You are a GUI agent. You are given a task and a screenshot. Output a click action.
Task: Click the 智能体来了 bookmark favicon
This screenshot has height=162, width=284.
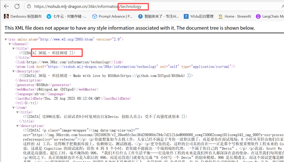140,17
